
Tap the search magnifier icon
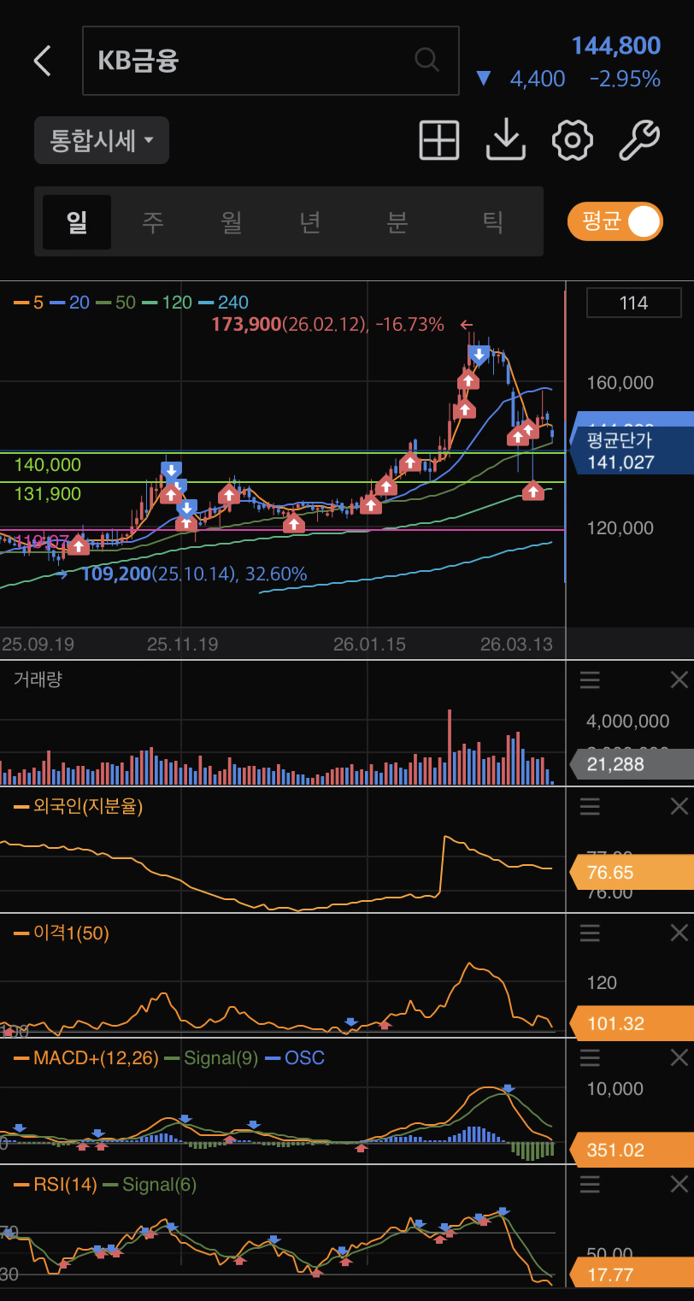[426, 60]
